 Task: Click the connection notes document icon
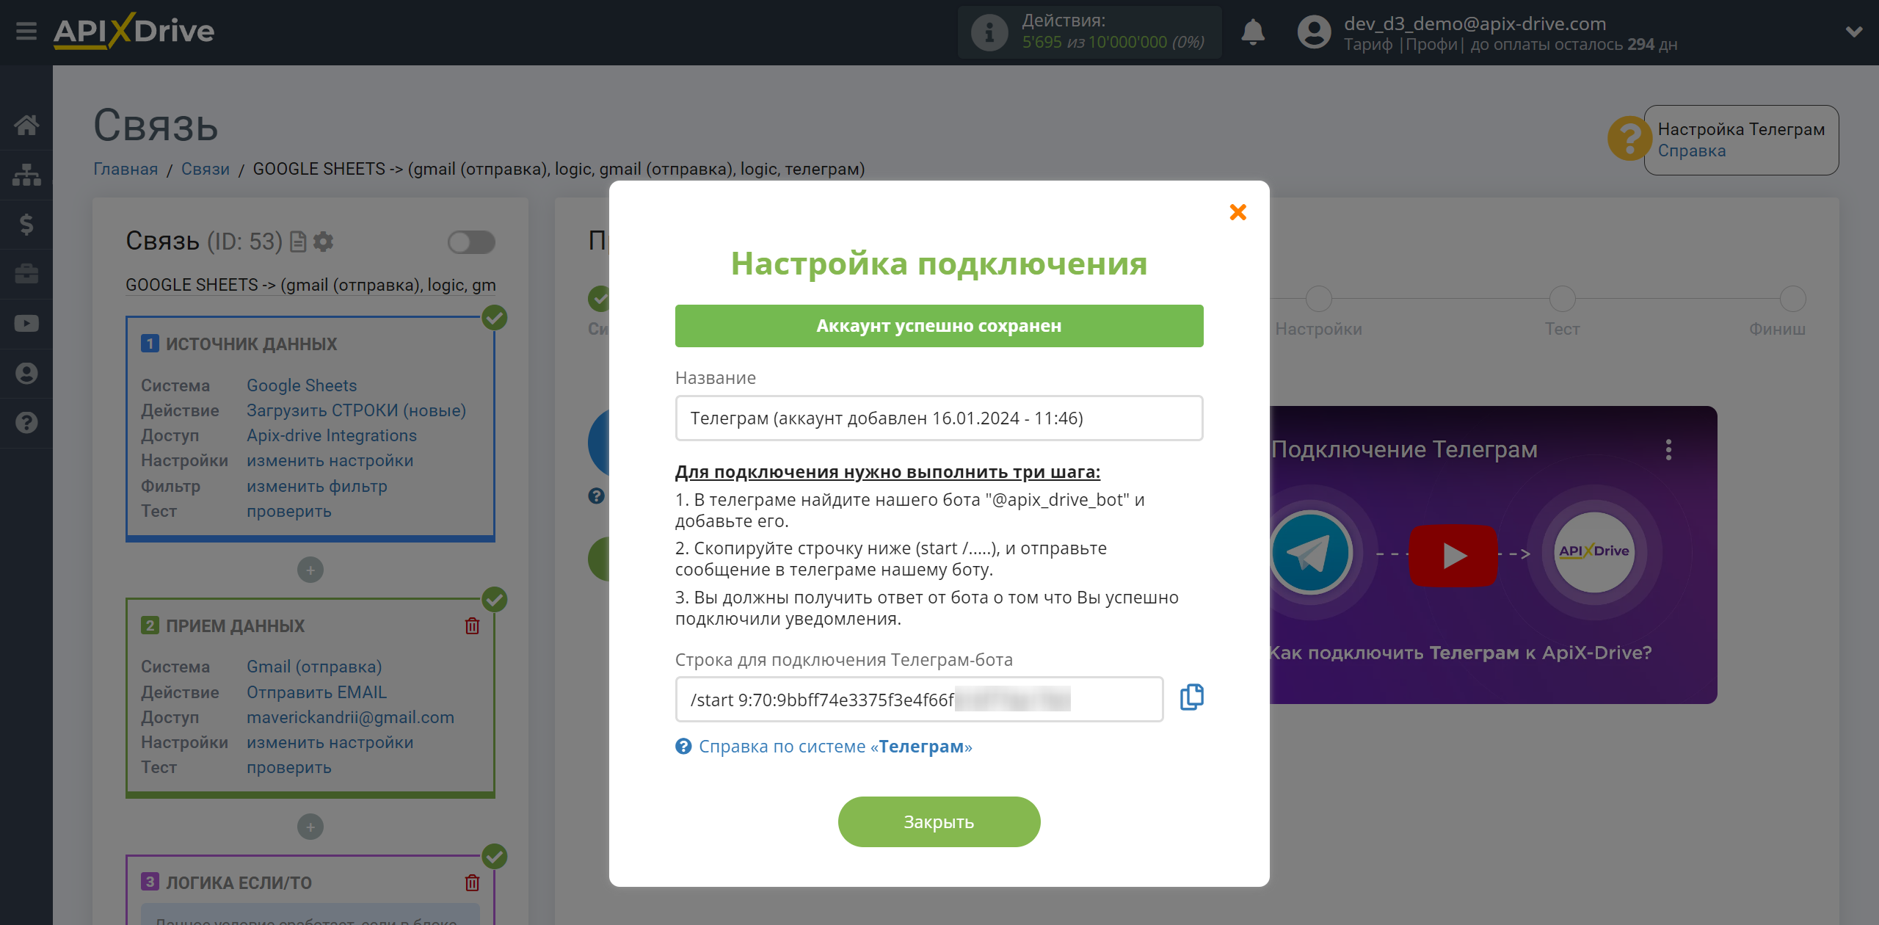(298, 242)
